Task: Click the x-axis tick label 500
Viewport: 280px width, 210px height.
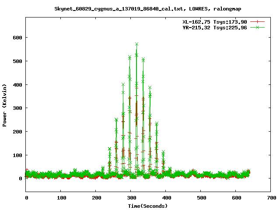Action: coord(202,198)
